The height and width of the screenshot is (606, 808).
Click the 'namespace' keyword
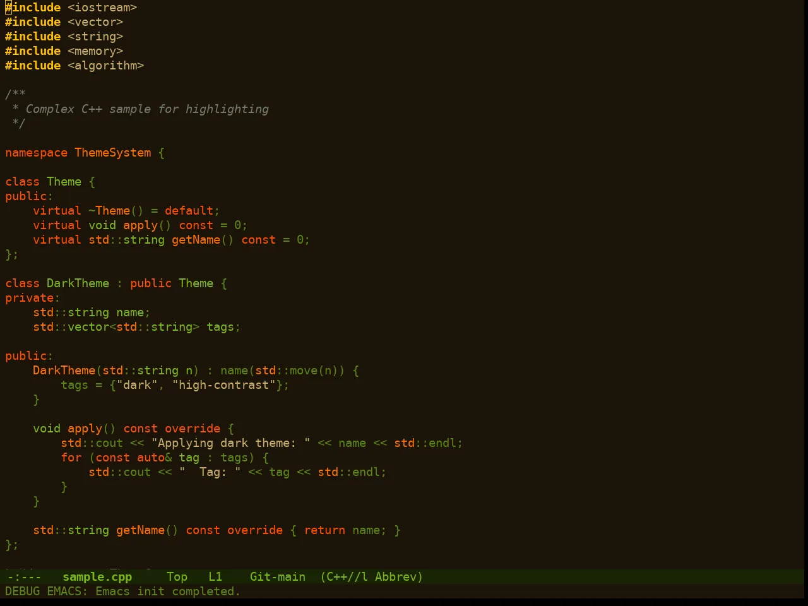coord(36,153)
